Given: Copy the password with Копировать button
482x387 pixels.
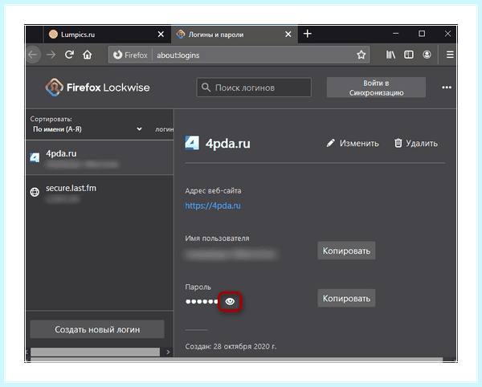Looking at the screenshot, I should (x=346, y=298).
